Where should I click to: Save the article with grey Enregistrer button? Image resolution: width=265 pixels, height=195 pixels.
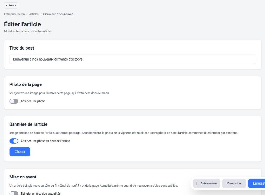point(234,183)
